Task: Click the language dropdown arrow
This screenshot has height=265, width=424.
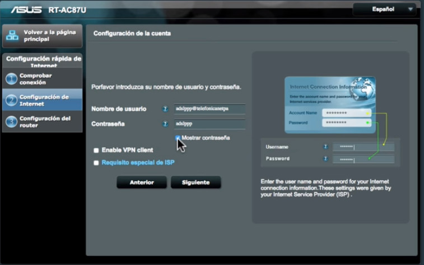Action: (x=411, y=9)
